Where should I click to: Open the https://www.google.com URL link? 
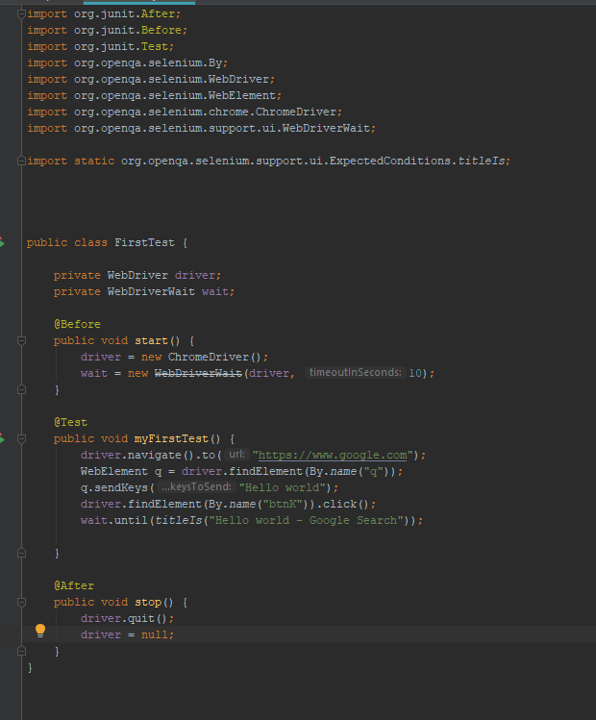333,455
